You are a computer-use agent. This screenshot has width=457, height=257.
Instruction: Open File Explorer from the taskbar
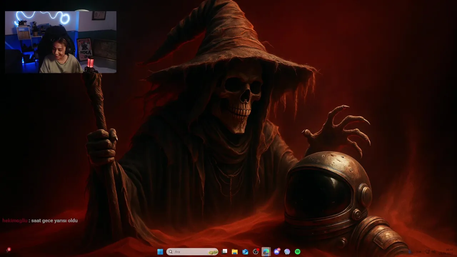coord(235,252)
